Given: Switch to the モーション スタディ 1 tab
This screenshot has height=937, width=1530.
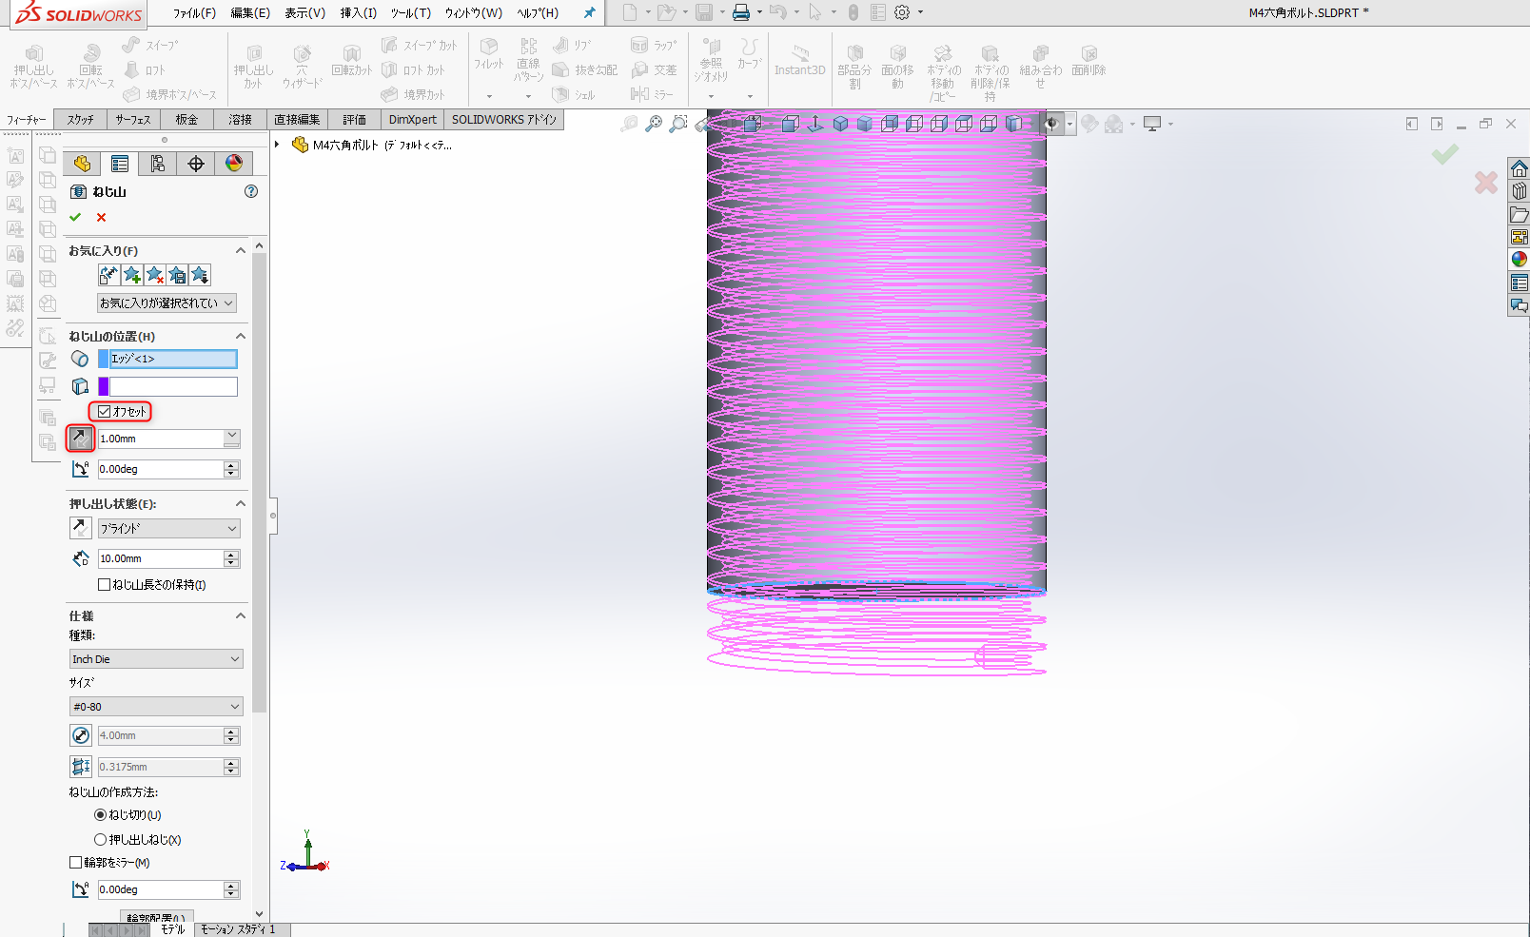Looking at the screenshot, I should coord(238,929).
